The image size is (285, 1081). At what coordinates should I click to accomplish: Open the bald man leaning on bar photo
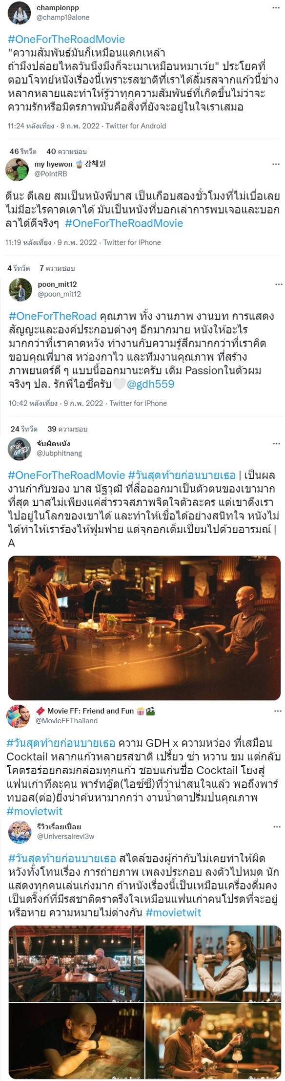coord(77,1041)
